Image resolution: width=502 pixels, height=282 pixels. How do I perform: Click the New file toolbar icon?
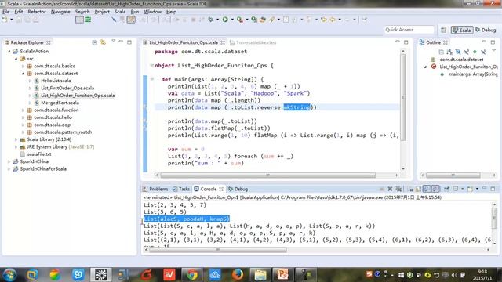[5, 20]
